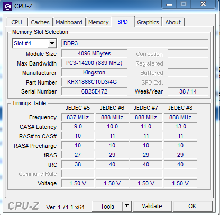Switch to the Caches tab

tap(40, 22)
